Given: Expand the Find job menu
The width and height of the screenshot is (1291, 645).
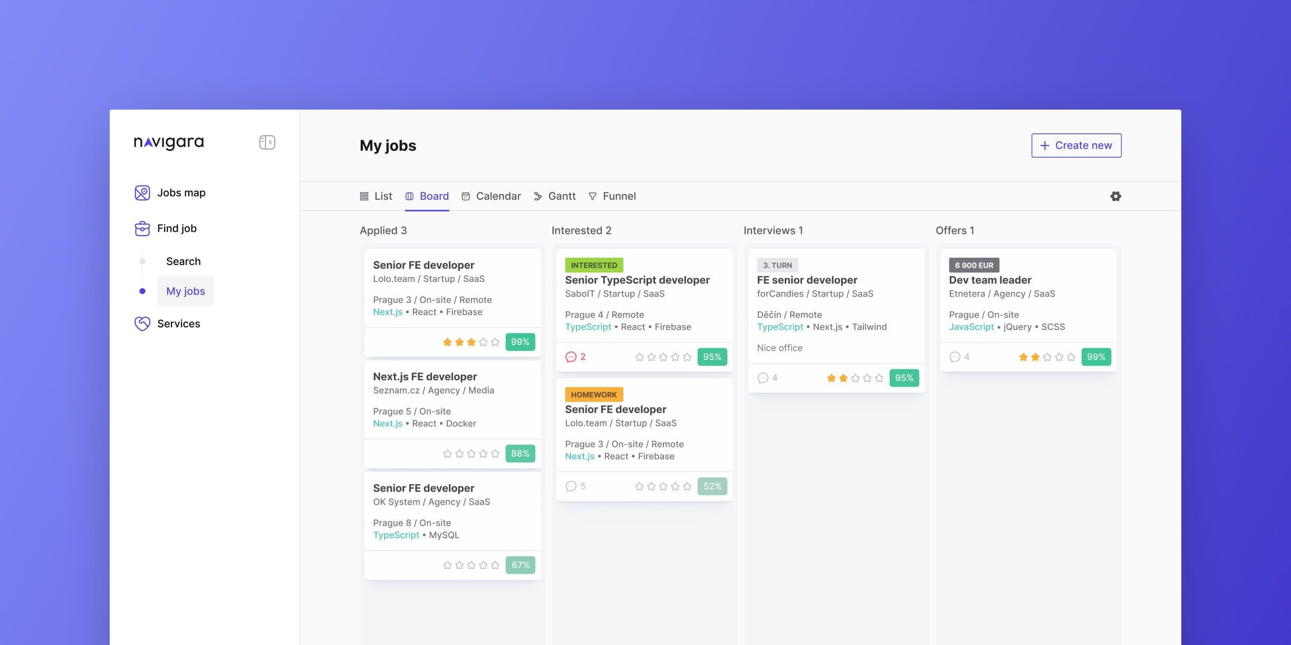Looking at the screenshot, I should click(177, 228).
